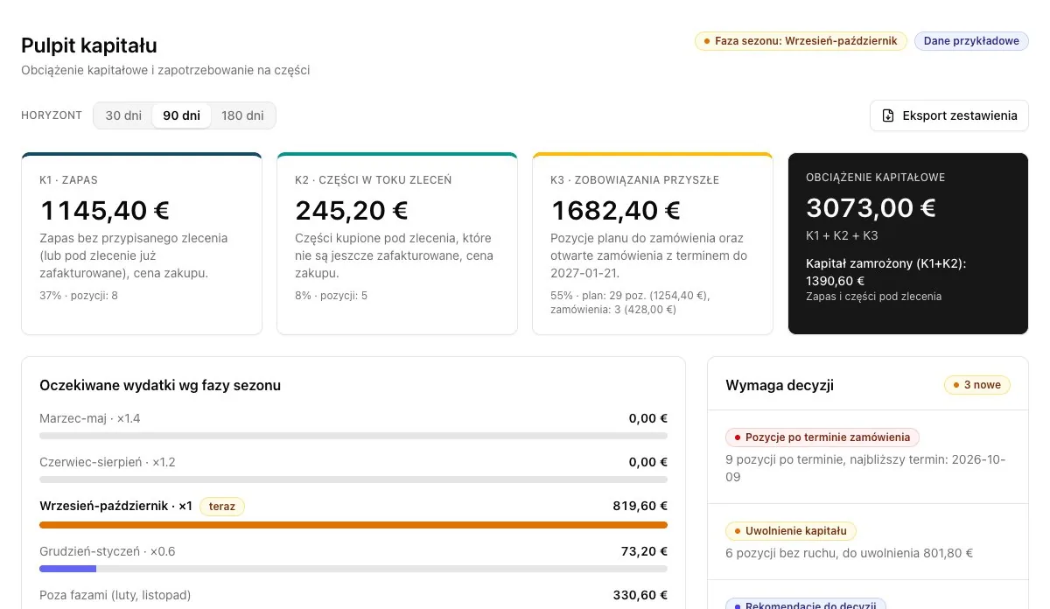Click the Marzec-maj progress bar

coord(353,435)
